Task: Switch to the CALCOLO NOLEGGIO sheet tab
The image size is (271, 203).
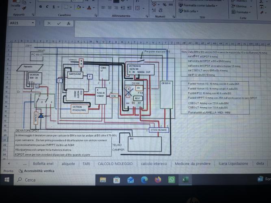Action: click(x=115, y=164)
